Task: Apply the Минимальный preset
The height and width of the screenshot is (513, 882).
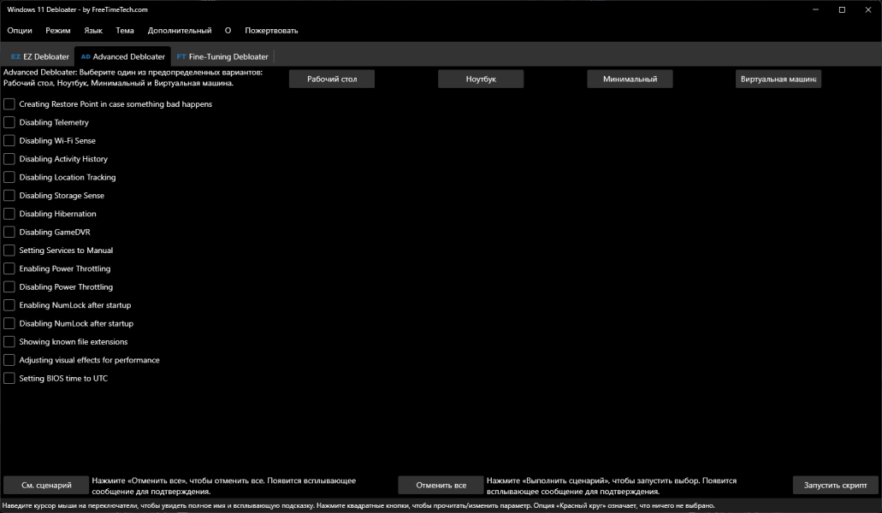Action: pos(630,79)
